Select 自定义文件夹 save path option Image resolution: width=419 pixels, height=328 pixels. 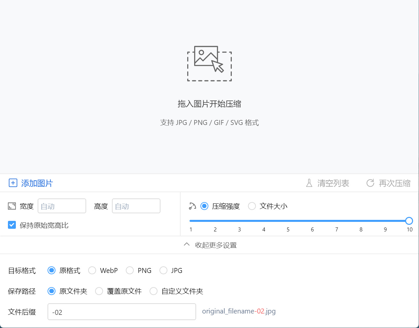pyautogui.click(x=154, y=291)
